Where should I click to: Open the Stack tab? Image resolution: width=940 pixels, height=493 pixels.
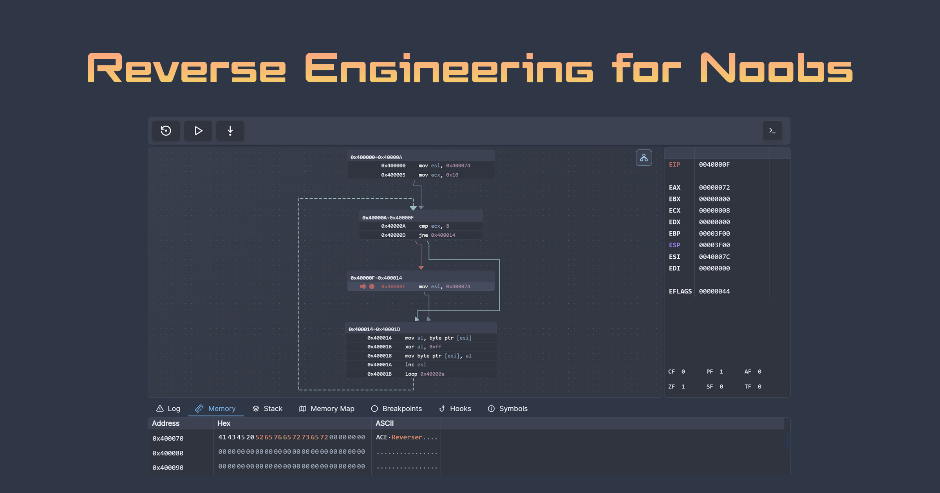268,408
